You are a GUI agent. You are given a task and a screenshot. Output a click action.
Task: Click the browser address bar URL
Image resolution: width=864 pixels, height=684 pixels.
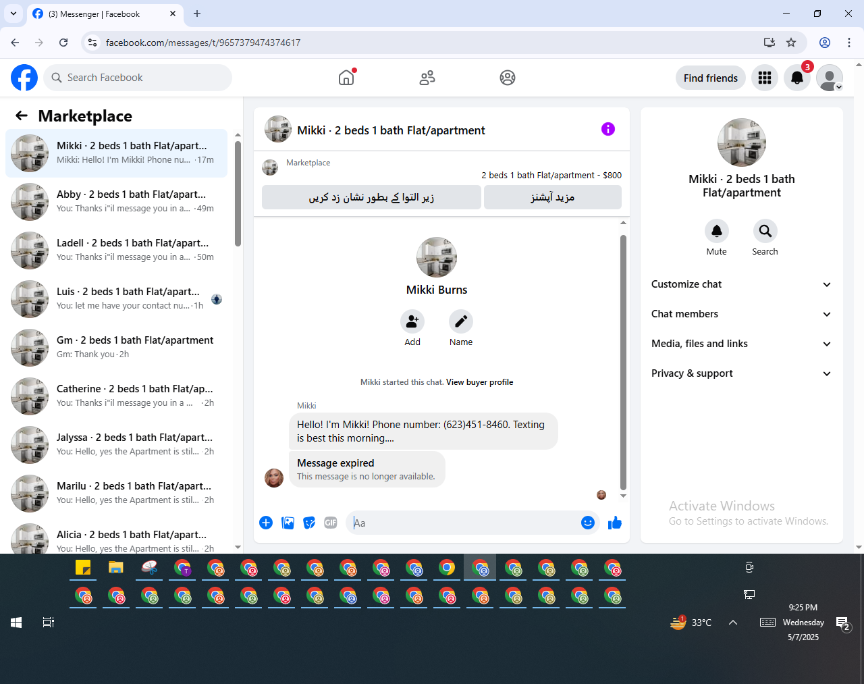pos(203,43)
